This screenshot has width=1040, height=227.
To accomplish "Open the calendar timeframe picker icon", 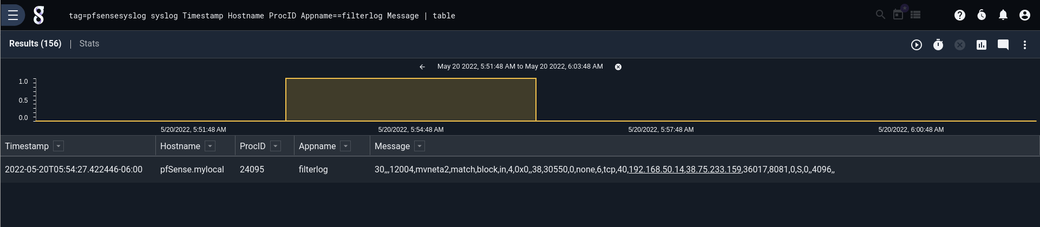I will [898, 14].
